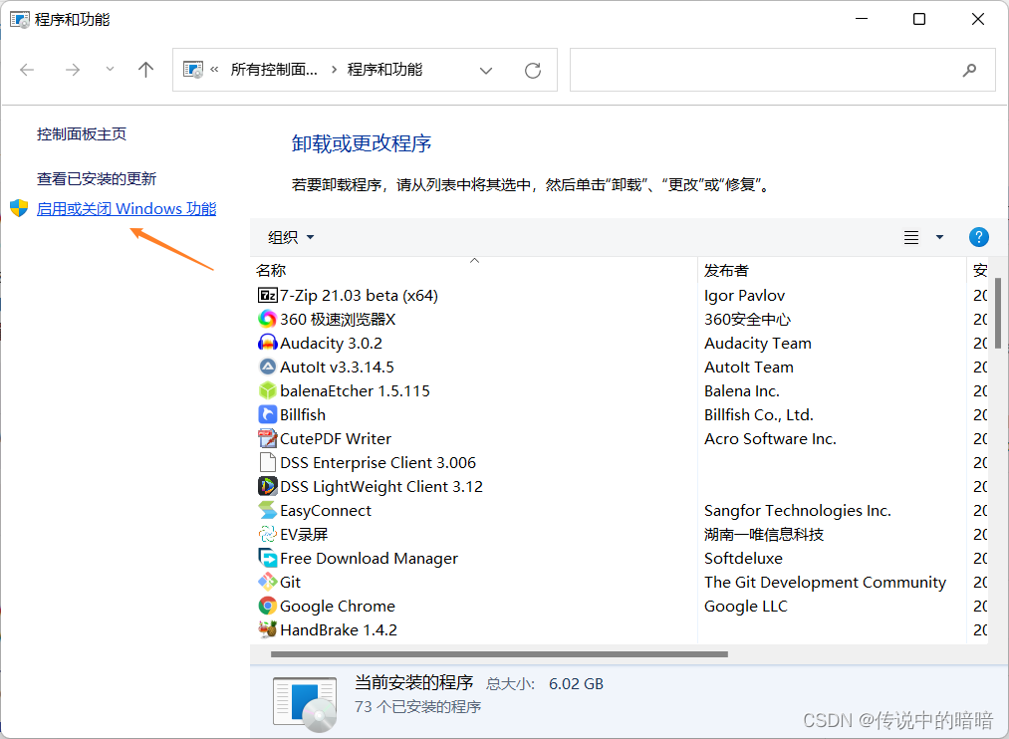This screenshot has height=739, width=1009.
Task: Click the installed programs disc thumbnail
Action: pos(305,704)
